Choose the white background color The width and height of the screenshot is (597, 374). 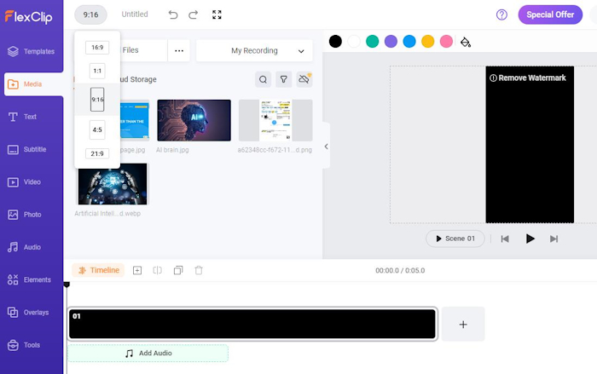pyautogui.click(x=354, y=42)
